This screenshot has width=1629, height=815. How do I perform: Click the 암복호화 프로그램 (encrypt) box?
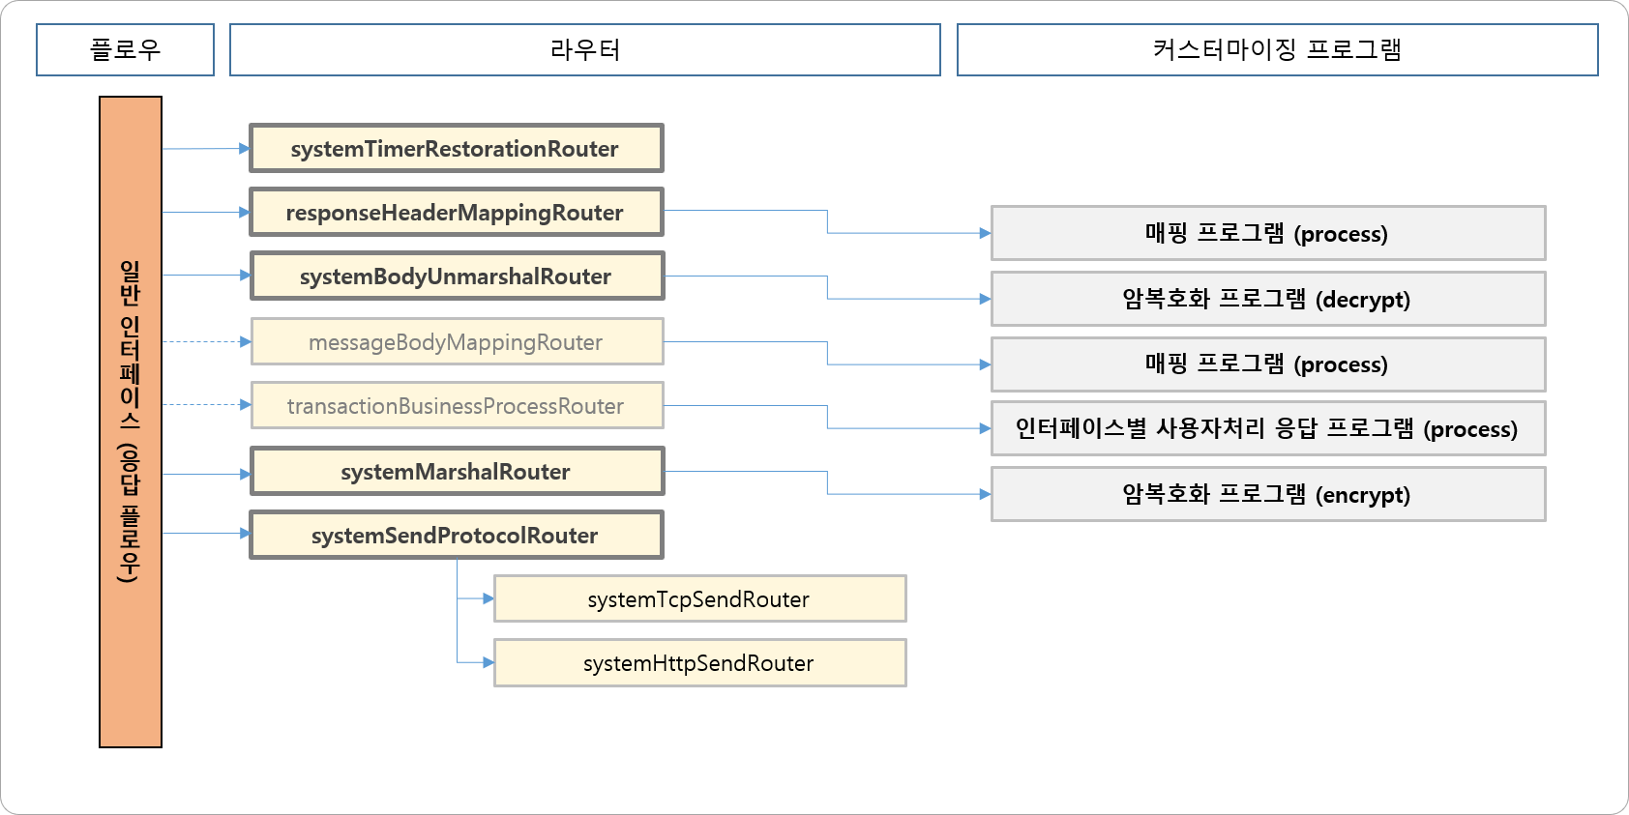tap(1268, 494)
